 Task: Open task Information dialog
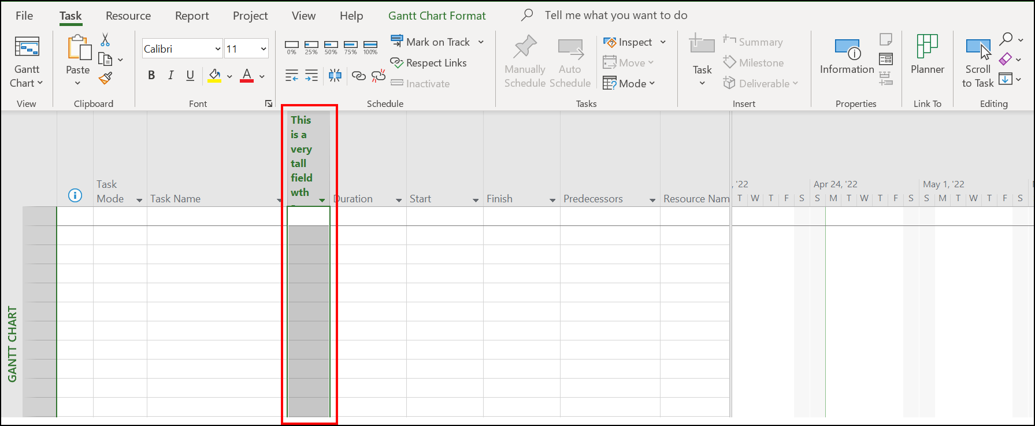point(847,57)
